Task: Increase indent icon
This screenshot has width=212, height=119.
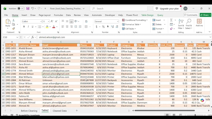Action: tap(80, 26)
